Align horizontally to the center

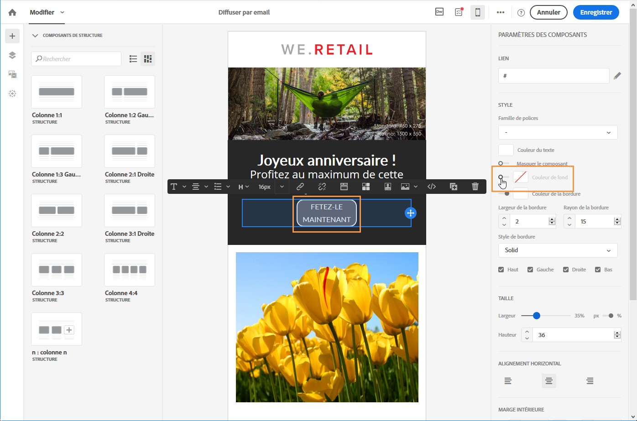(x=549, y=381)
